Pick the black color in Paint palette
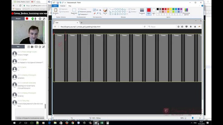Image resolution: width=223 pixels, height=125 pixels. point(157,9)
